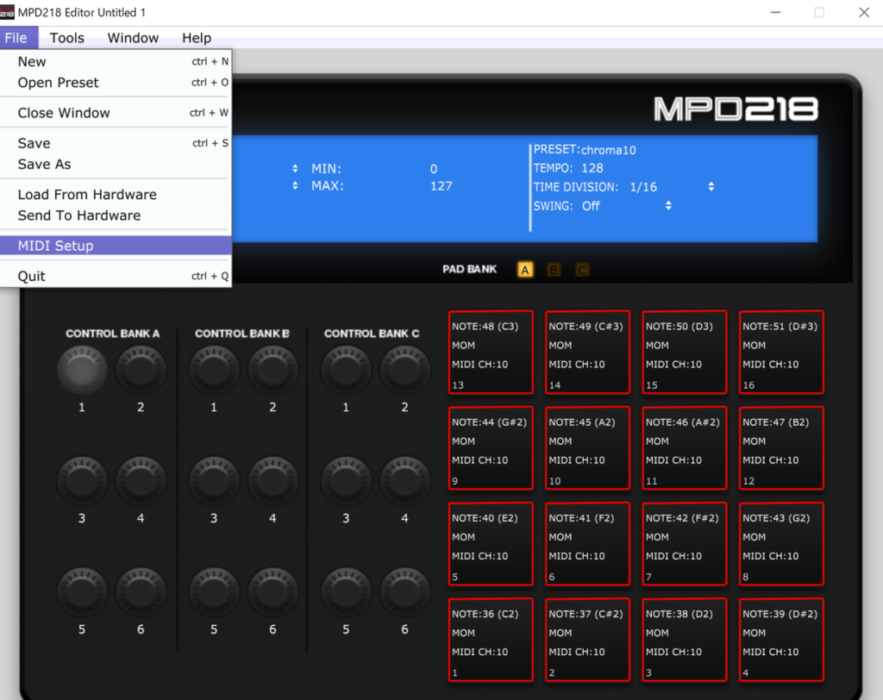Image resolution: width=883 pixels, height=700 pixels.
Task: Select knob 5 in Control Bank C
Action: [346, 592]
